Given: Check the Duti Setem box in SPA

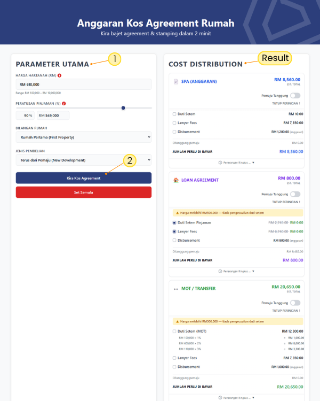Looking at the screenshot, I should pos(174,114).
